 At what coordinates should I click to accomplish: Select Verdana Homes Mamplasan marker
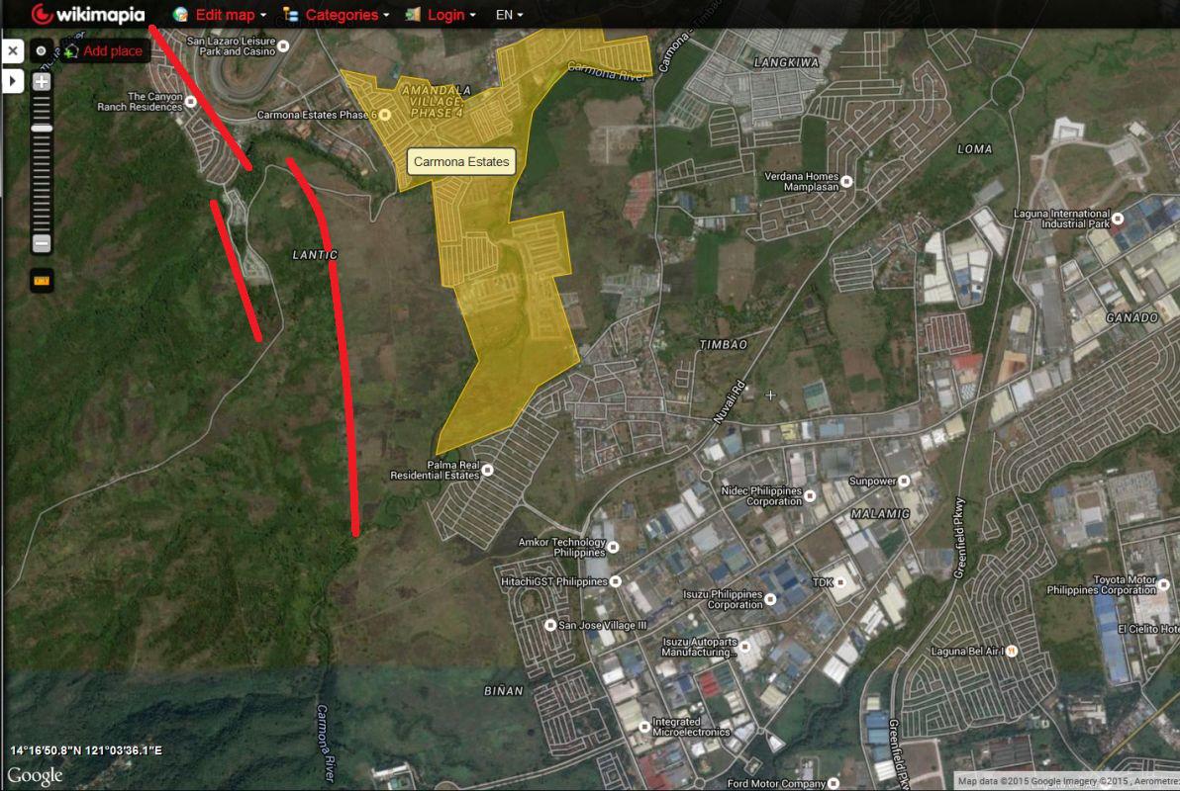pos(846,181)
